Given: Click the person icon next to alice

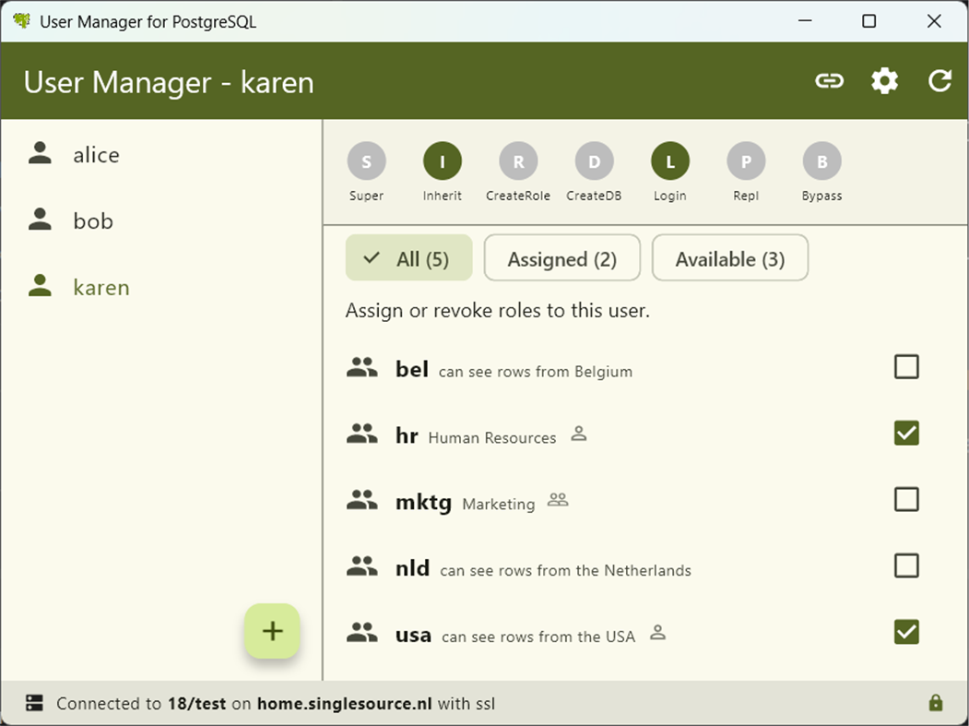Looking at the screenshot, I should tap(41, 153).
